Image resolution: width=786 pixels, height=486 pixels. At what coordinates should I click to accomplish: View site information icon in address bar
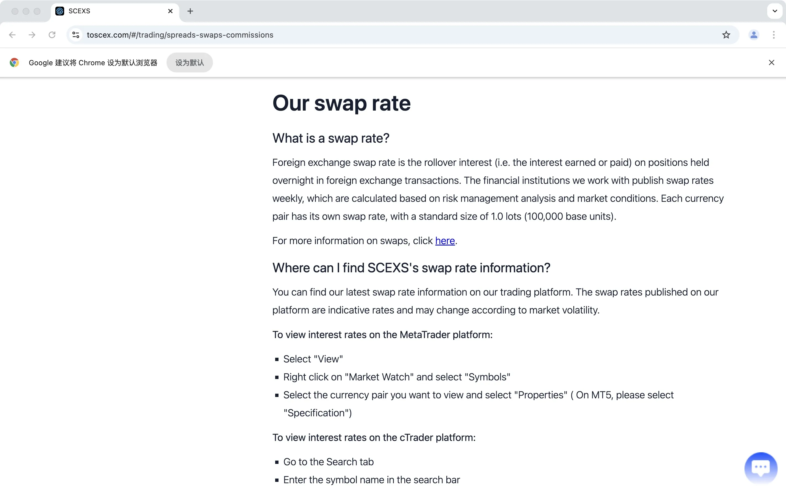tap(76, 35)
